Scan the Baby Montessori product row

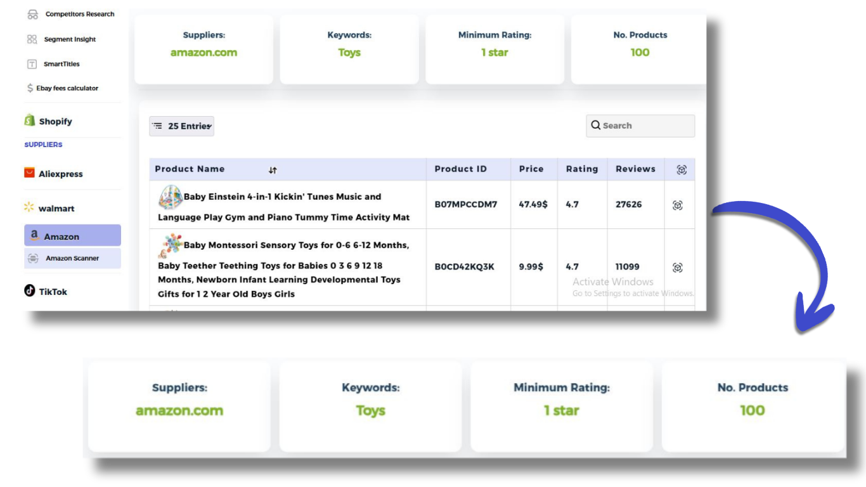678,268
